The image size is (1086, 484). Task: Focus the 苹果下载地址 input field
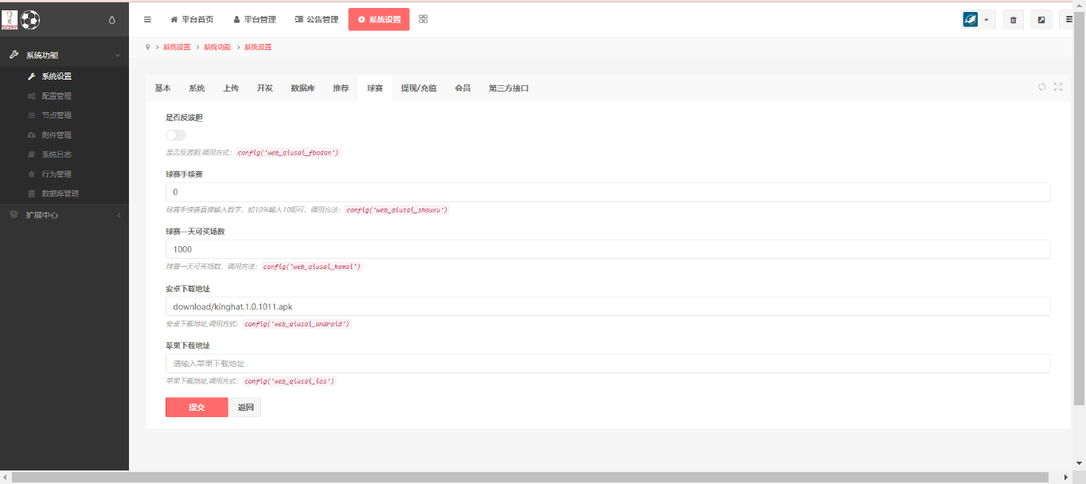[607, 363]
